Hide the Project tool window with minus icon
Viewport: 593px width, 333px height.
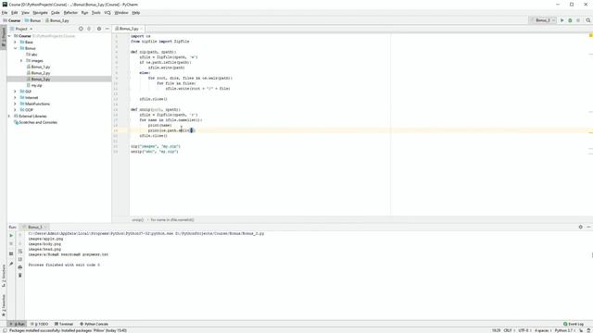[x=107, y=29]
